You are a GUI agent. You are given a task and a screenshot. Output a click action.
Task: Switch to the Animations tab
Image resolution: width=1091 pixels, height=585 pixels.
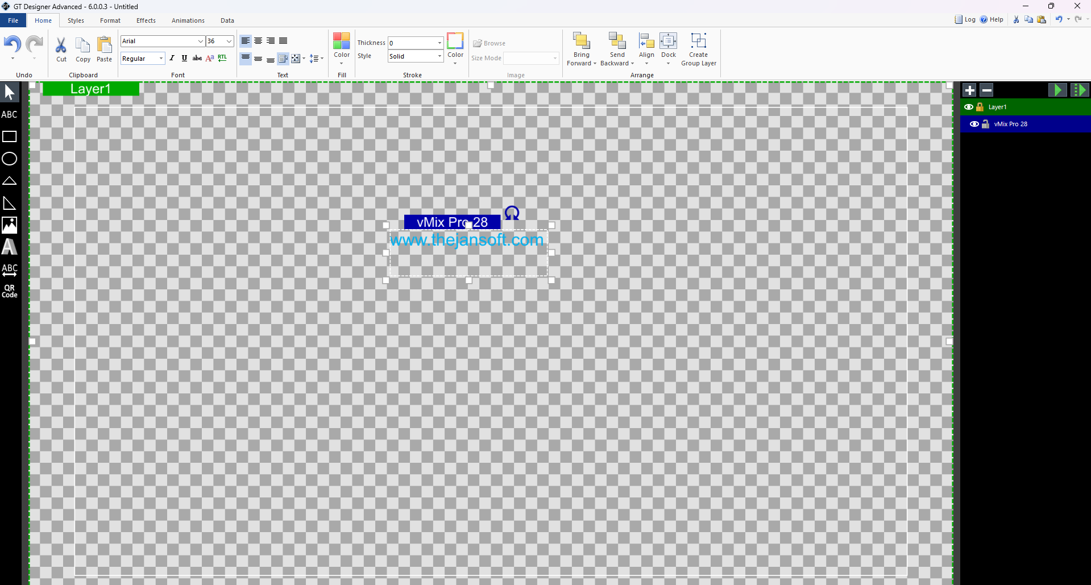point(188,20)
